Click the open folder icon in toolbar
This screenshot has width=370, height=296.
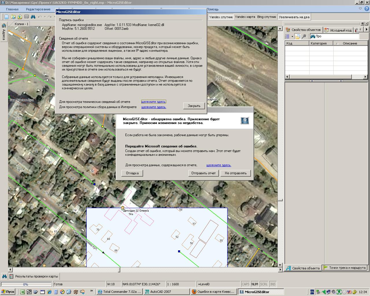[13, 17]
